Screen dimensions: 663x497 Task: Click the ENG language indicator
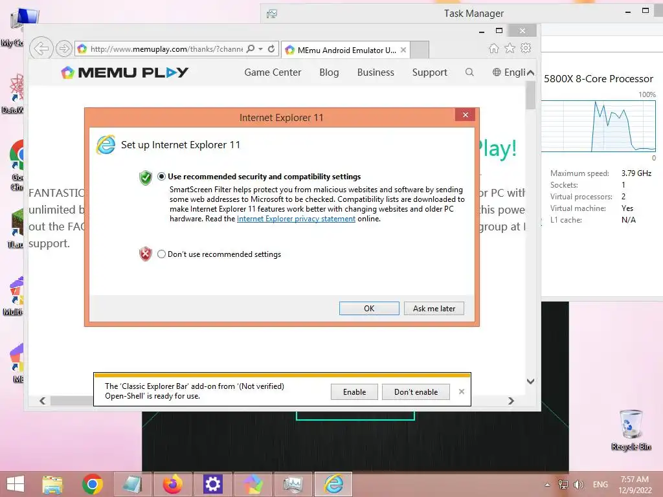(600, 485)
